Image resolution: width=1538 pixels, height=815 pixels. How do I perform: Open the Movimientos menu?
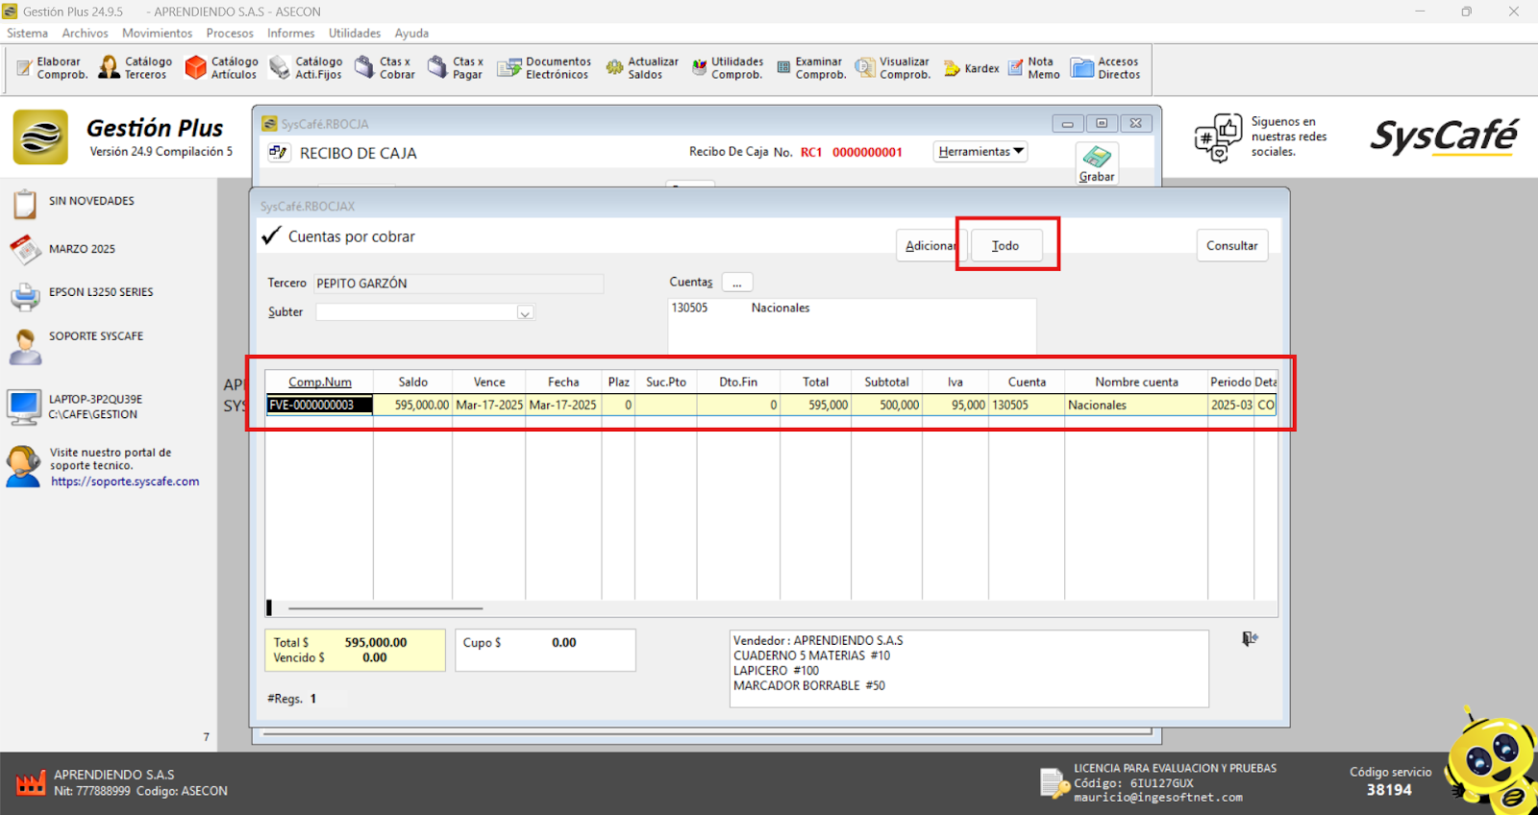point(157,33)
